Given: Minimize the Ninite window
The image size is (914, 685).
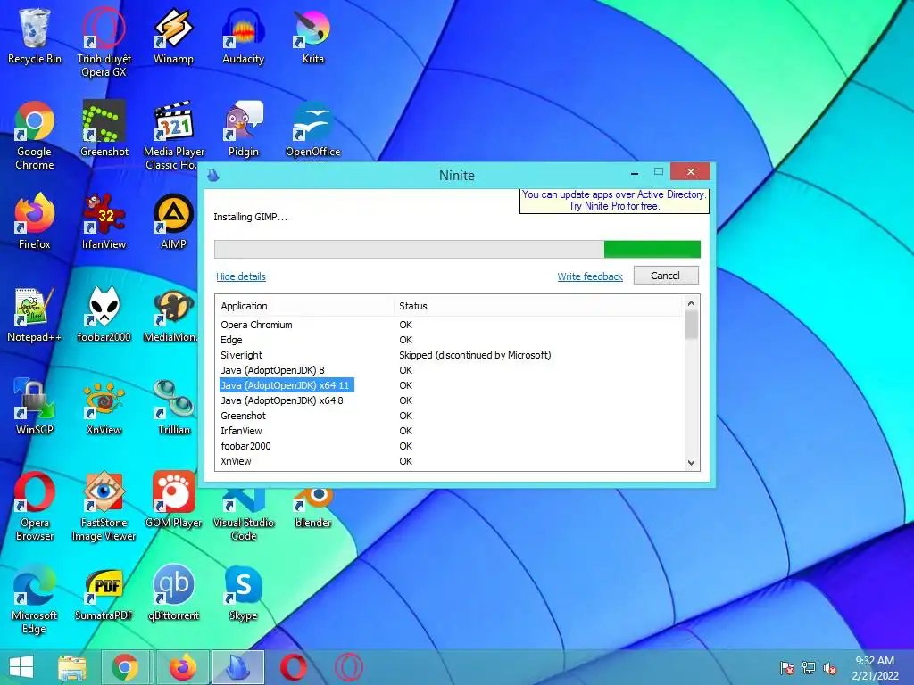Looking at the screenshot, I should pyautogui.click(x=635, y=173).
